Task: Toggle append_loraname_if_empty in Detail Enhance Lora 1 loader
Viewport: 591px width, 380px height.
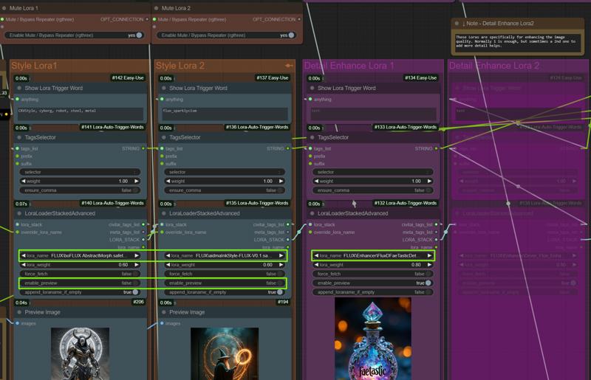Action: pyautogui.click(x=373, y=292)
